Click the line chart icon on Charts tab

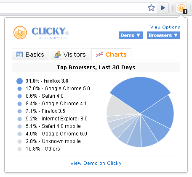coord(99,54)
